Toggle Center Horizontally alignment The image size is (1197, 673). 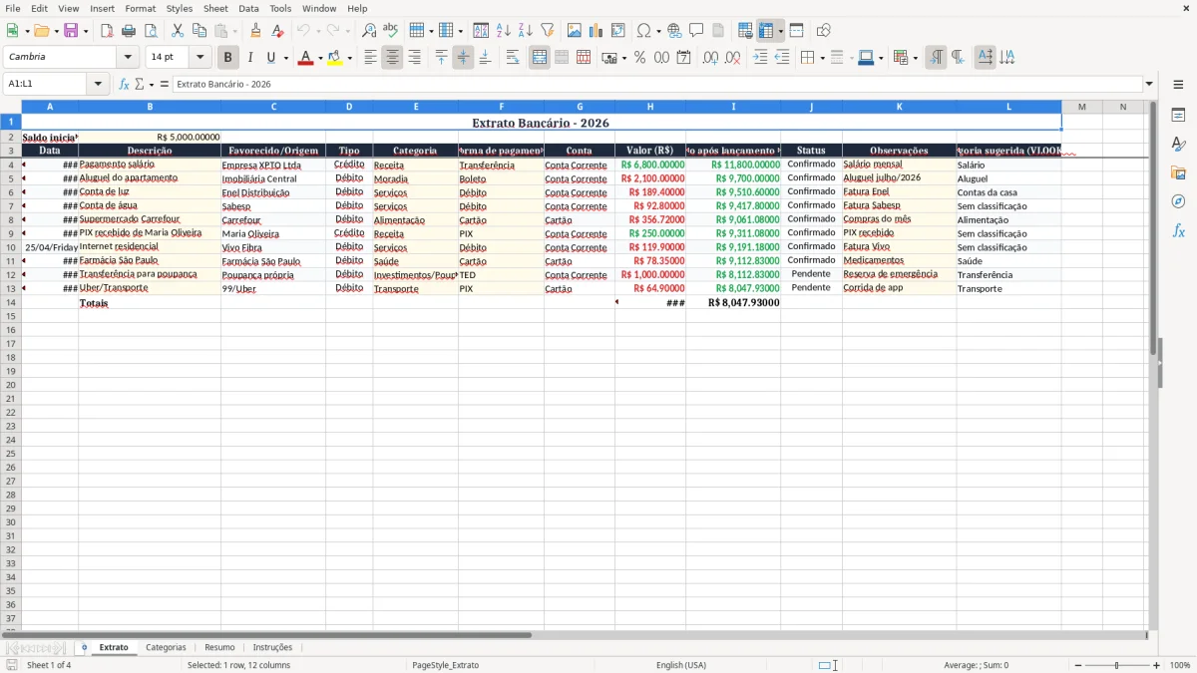point(392,58)
